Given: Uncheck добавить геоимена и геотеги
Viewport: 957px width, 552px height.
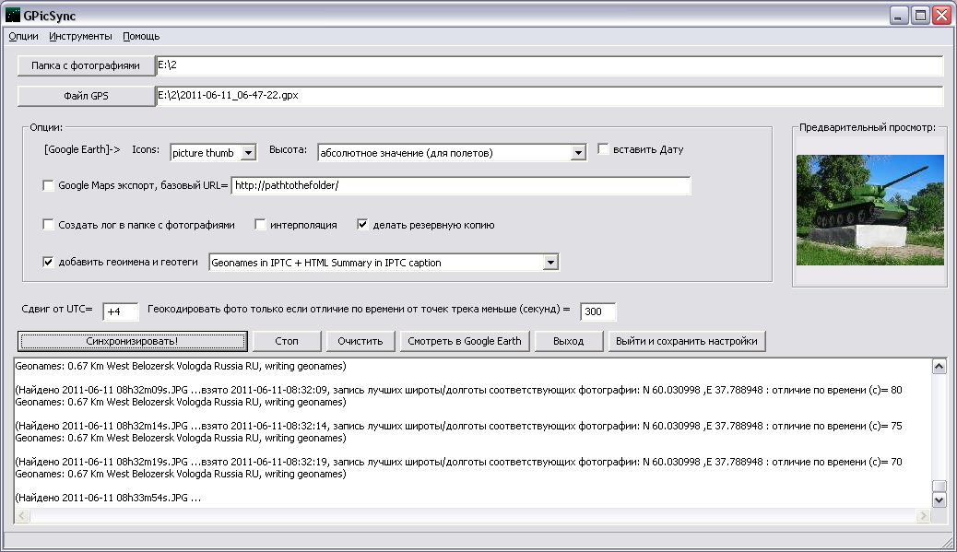Looking at the screenshot, I should pos(49,263).
